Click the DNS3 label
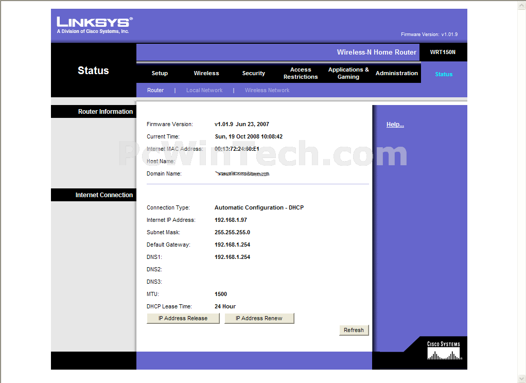Viewport: 526px width, 383px height. (x=154, y=282)
